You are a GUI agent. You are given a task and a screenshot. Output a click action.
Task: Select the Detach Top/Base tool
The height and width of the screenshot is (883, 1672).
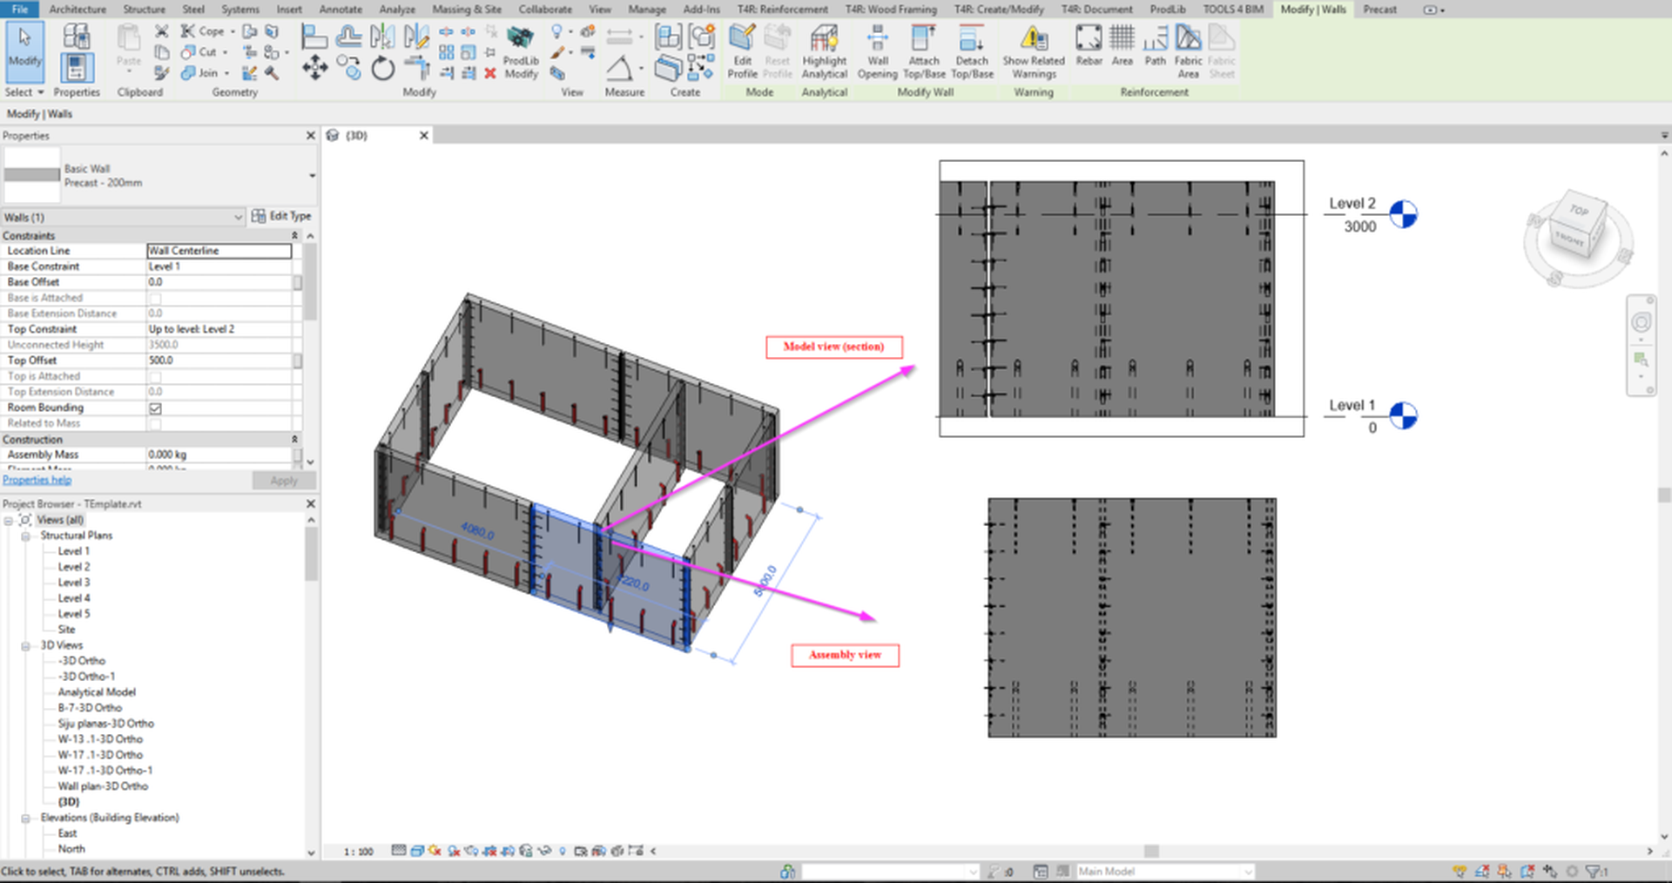[972, 52]
